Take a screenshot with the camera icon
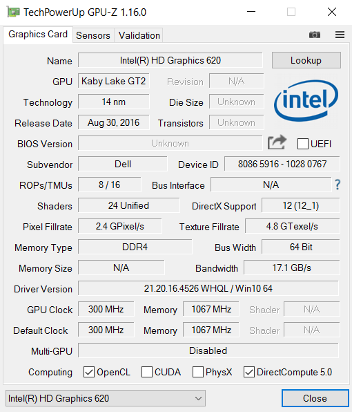352x412 pixels. tap(315, 35)
